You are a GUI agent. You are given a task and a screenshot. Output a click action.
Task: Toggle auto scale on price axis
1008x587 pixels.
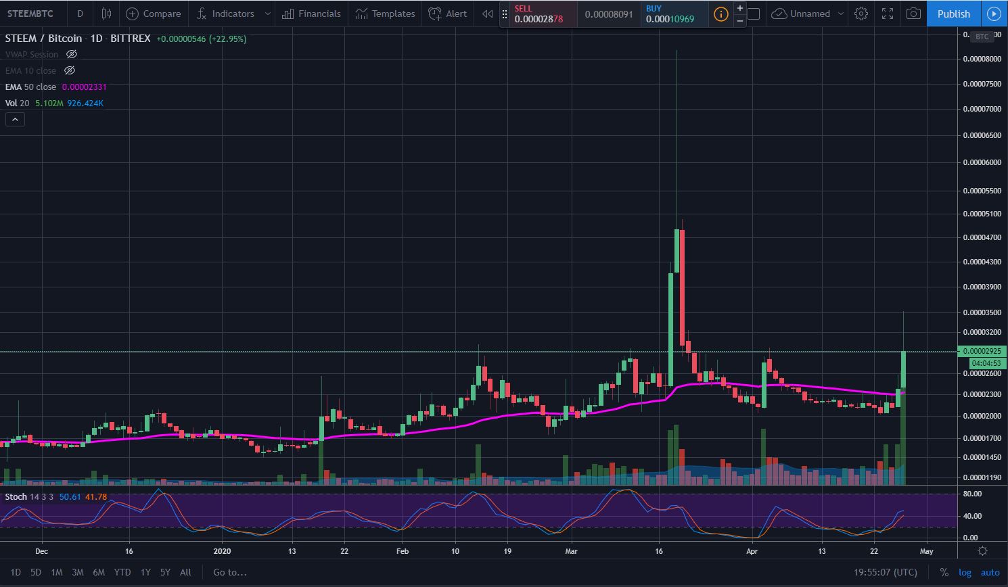tap(990, 572)
